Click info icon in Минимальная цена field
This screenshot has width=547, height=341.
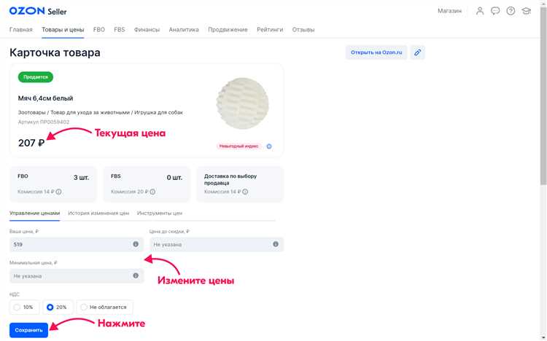click(x=136, y=275)
